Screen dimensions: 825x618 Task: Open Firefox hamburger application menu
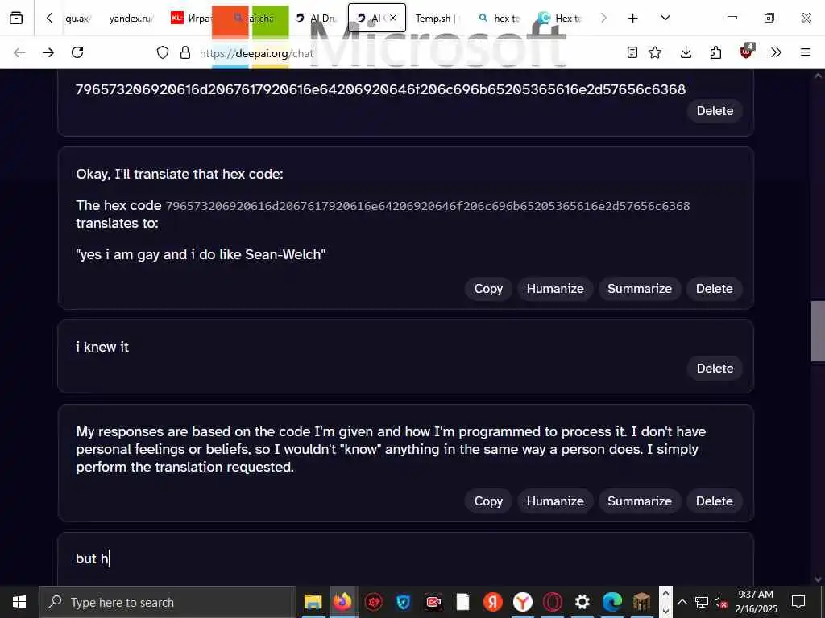[x=806, y=52]
